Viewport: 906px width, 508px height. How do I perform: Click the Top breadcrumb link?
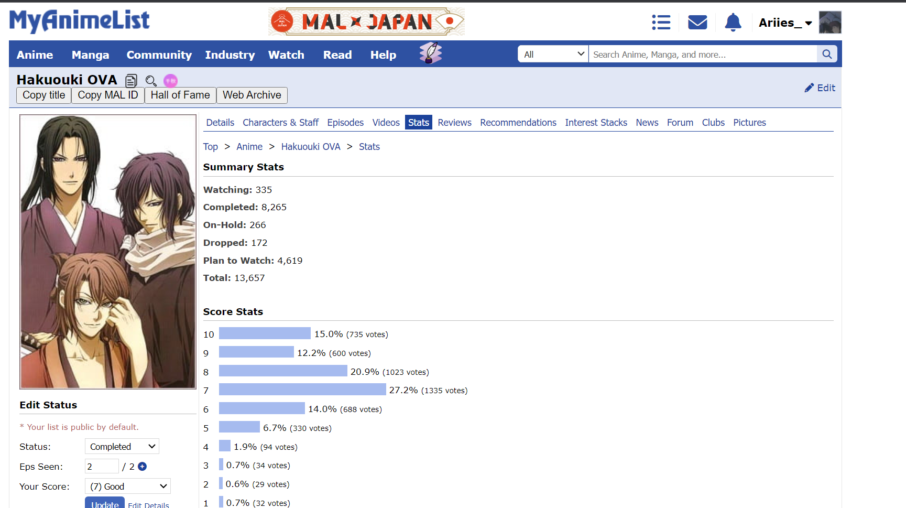[x=210, y=147]
